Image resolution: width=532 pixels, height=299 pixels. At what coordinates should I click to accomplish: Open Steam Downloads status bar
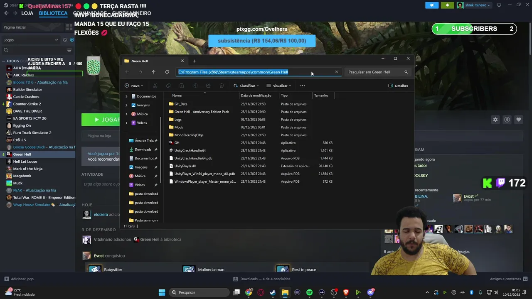pyautogui.click(x=261, y=279)
